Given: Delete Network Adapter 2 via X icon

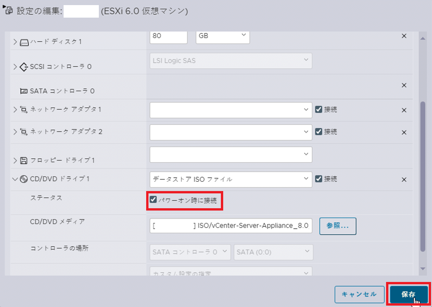Looking at the screenshot, I should click(x=404, y=133).
